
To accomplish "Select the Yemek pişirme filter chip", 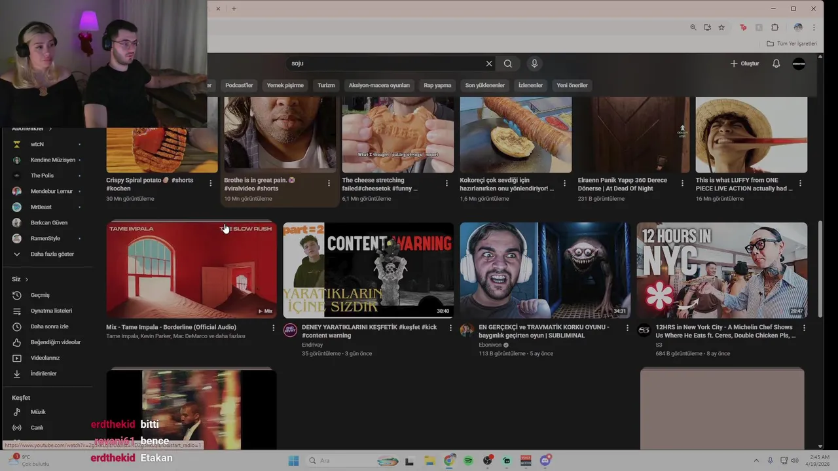I will point(285,85).
